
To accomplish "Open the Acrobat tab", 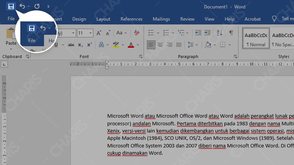I will coord(253,19).
